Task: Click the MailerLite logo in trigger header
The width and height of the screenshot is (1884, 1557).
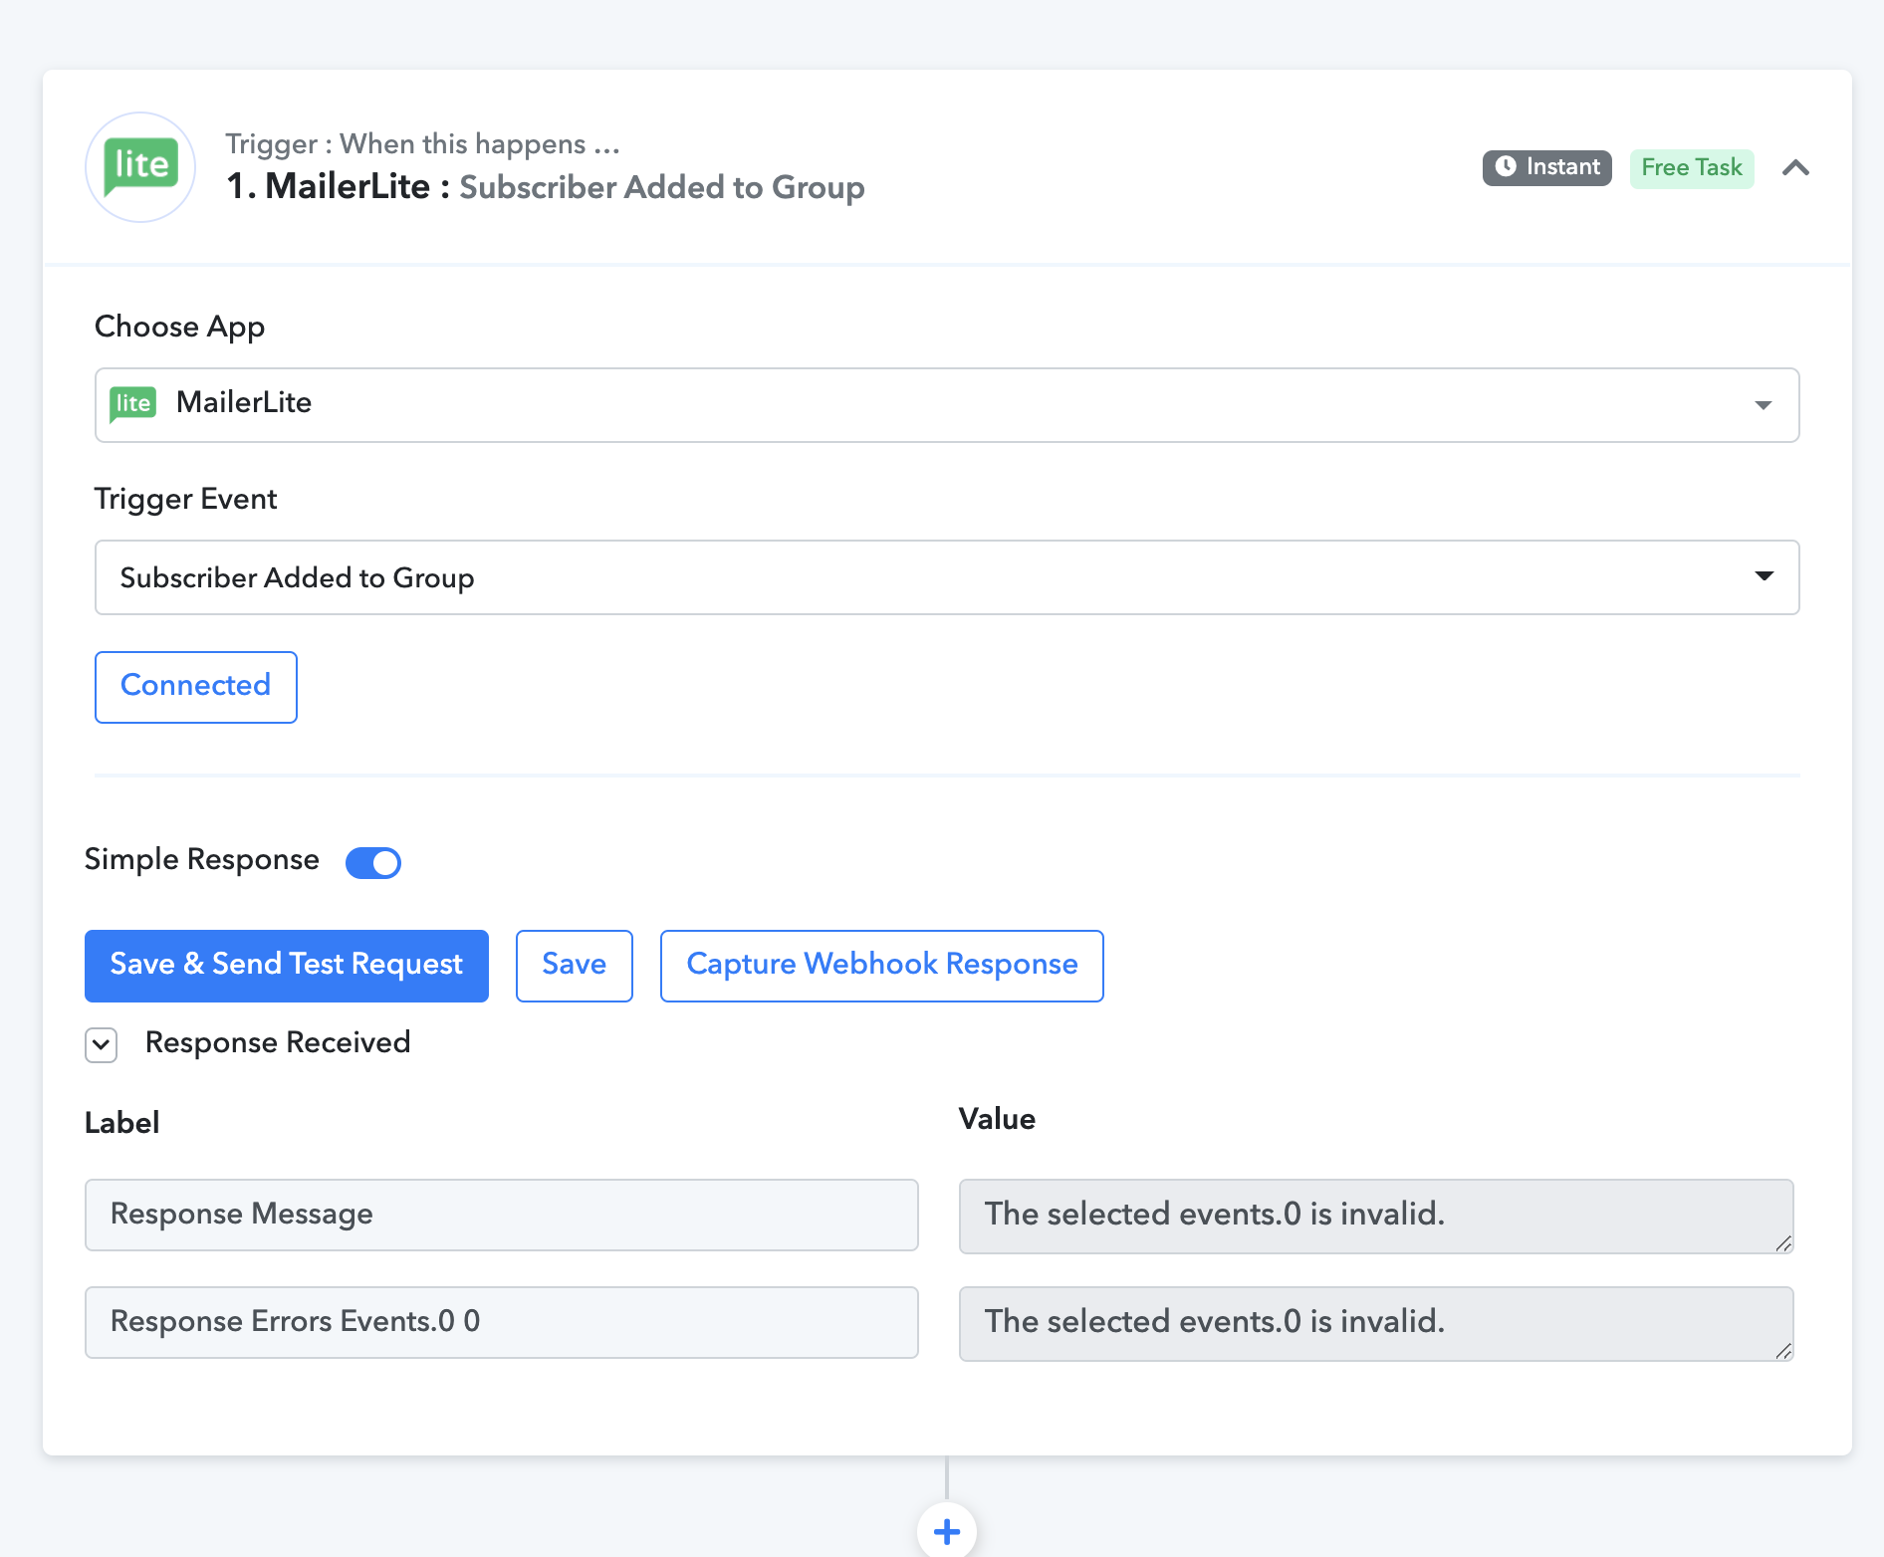Action: tap(140, 166)
